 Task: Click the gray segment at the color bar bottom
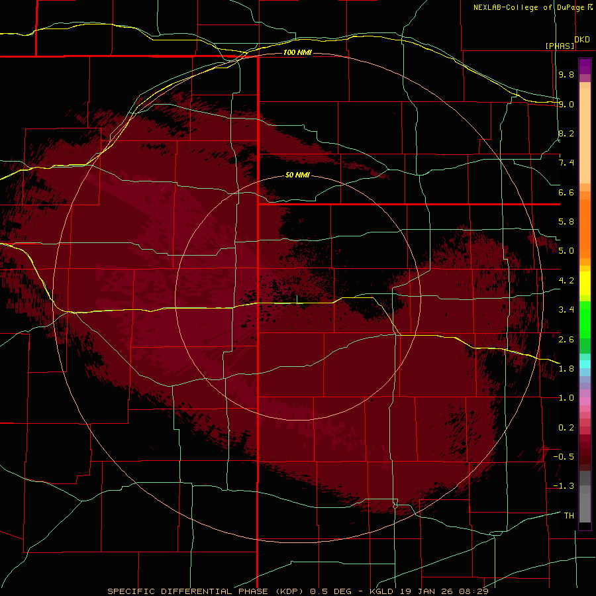[585, 507]
